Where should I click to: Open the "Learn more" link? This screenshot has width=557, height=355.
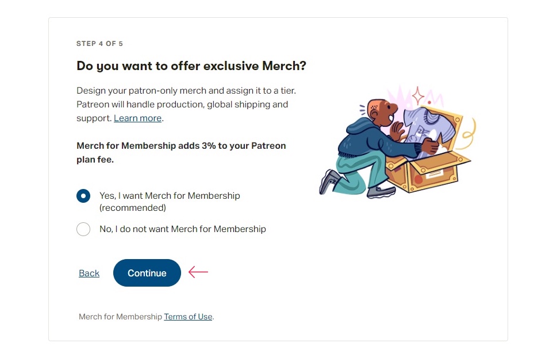tap(137, 118)
